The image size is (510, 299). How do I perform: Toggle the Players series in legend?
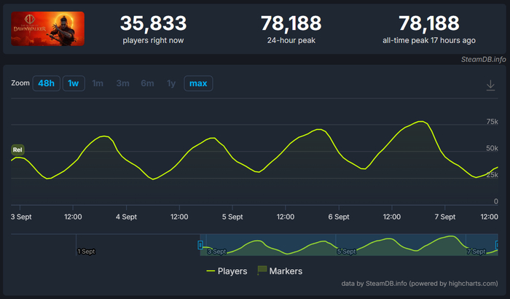pos(227,271)
